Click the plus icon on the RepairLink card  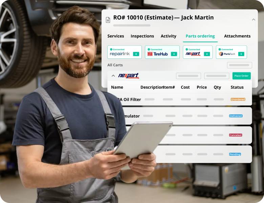(136, 54)
